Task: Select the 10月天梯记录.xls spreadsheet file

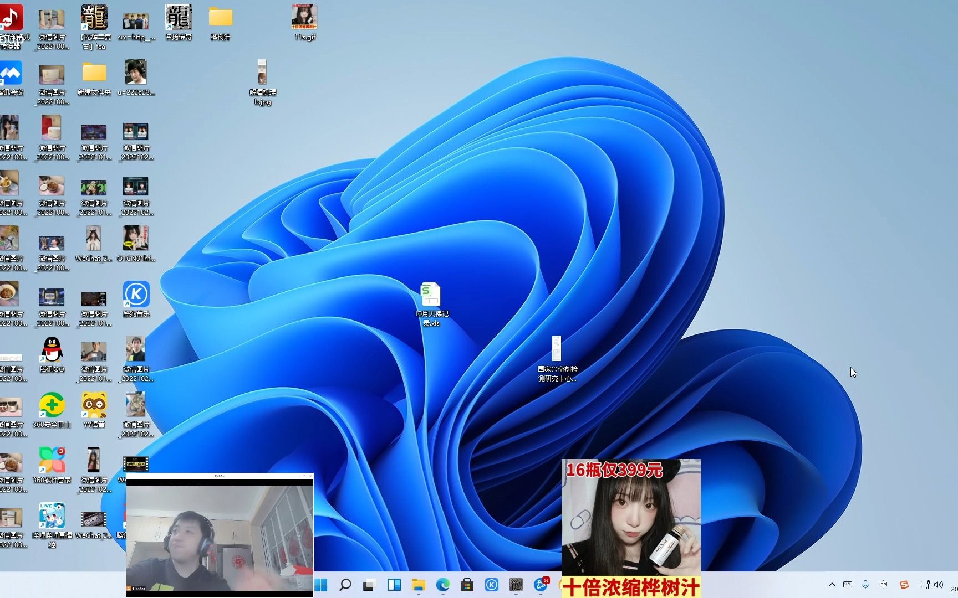Action: pyautogui.click(x=431, y=304)
